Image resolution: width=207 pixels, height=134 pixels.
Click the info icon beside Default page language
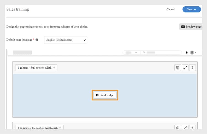[37, 40]
